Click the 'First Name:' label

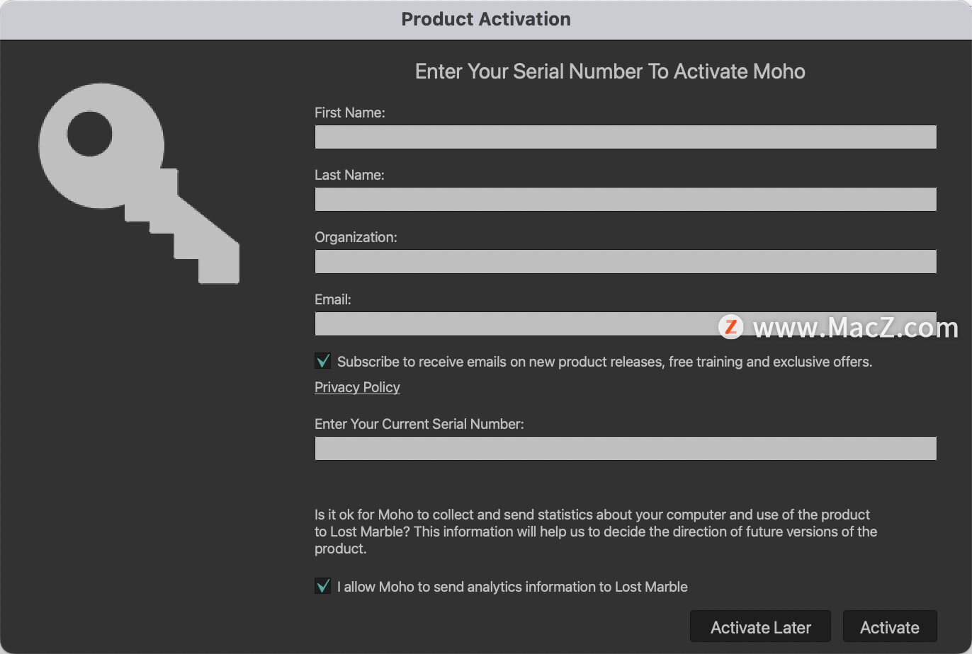coord(350,113)
